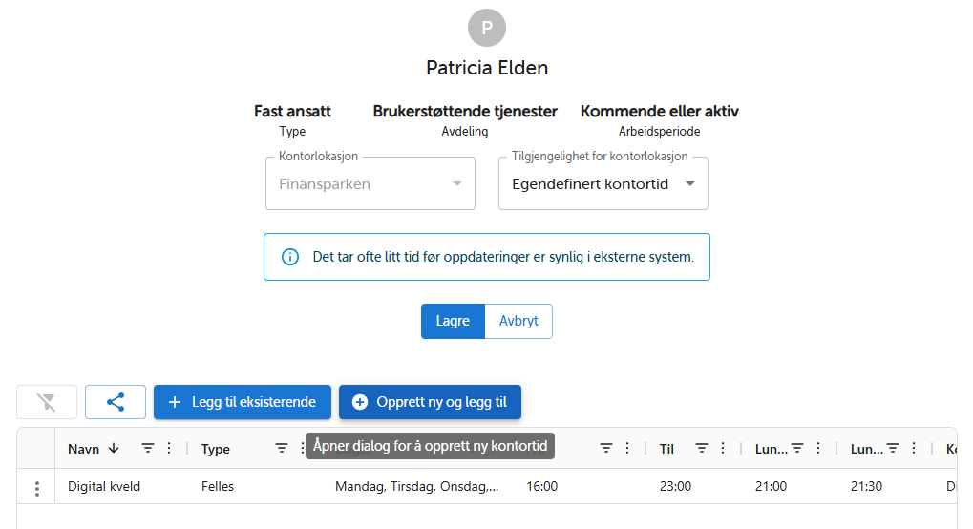
Task: Open the Navn column options menu
Action: (169, 448)
